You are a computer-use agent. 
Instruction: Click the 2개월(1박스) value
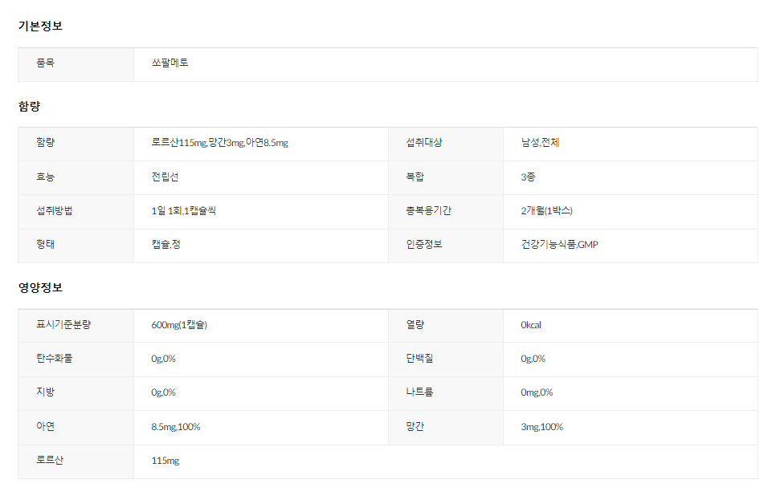point(546,211)
